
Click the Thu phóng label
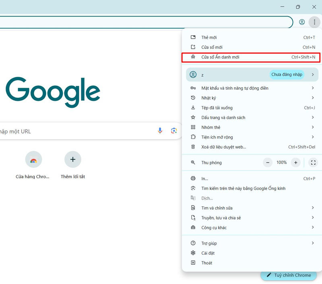point(211,163)
